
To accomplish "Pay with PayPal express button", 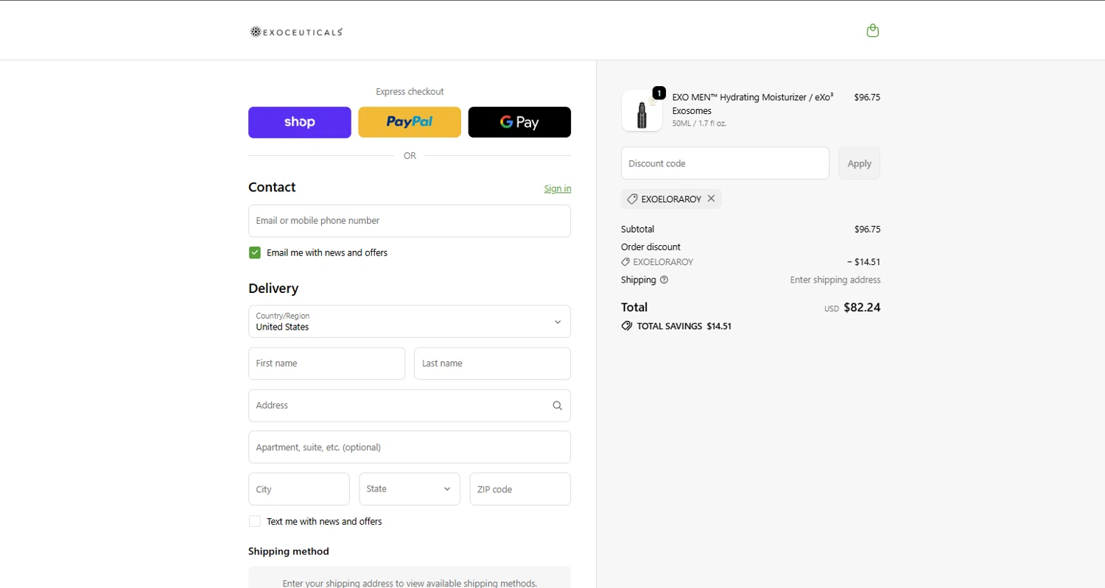I will (x=410, y=122).
